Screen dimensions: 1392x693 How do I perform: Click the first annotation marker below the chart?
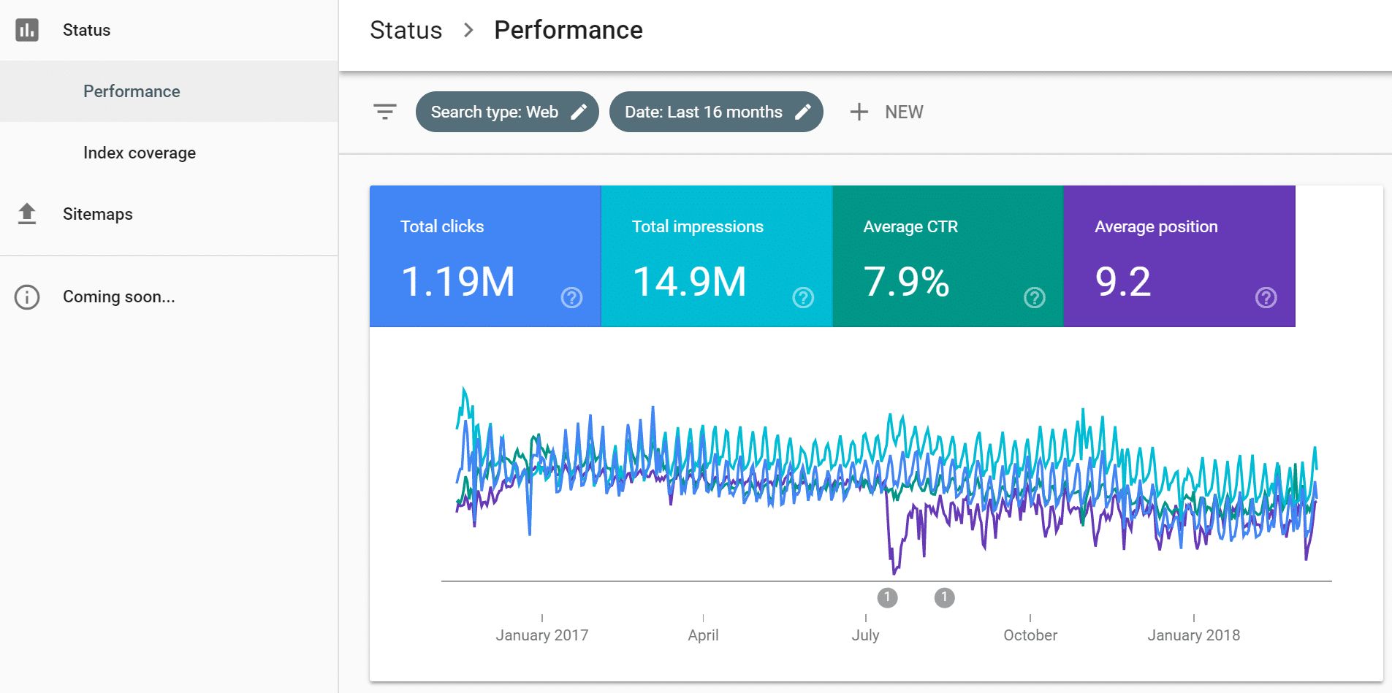888,597
